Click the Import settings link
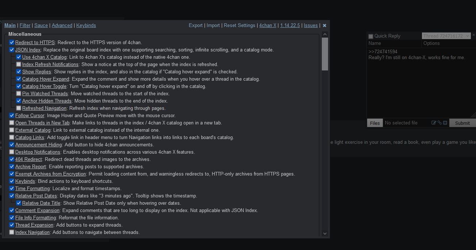 (213, 26)
